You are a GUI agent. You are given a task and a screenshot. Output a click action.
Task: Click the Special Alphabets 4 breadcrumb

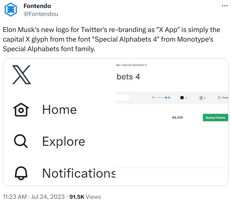(134, 65)
